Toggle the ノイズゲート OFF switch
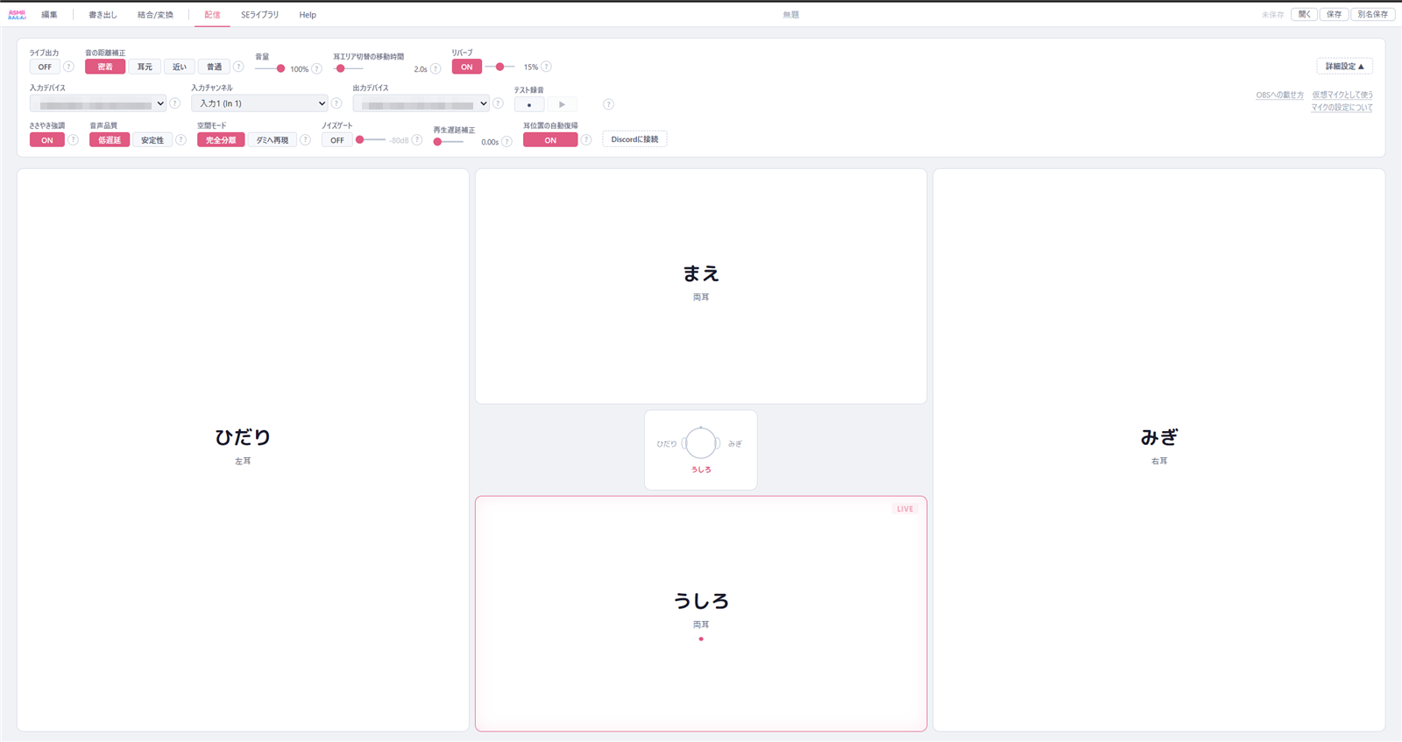 337,140
